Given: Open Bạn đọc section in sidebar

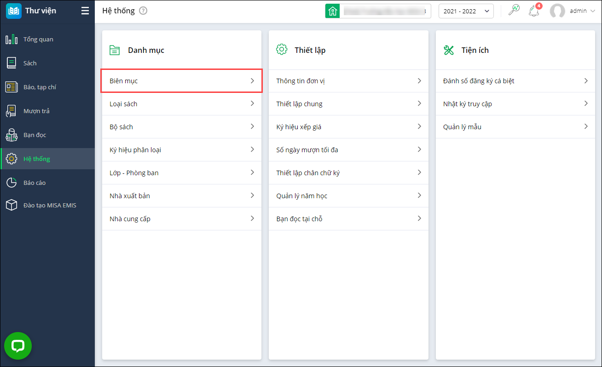Looking at the screenshot, I should pyautogui.click(x=35, y=135).
